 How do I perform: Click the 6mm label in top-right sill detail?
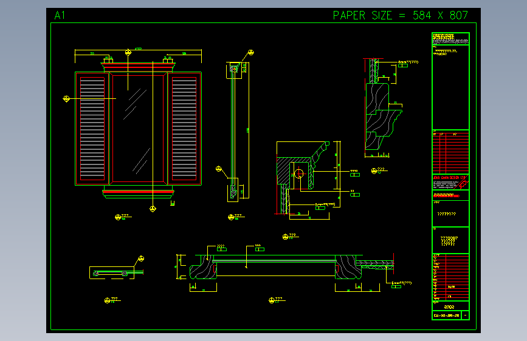pyautogui.click(x=408, y=62)
